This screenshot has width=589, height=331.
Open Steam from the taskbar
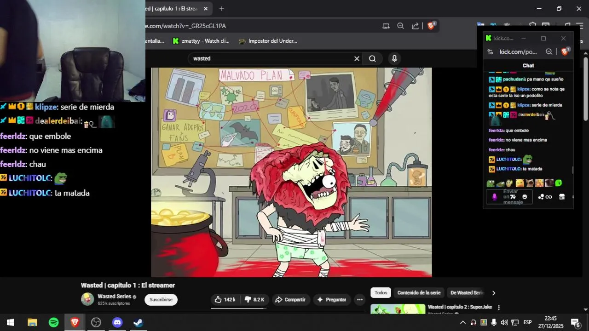click(139, 322)
